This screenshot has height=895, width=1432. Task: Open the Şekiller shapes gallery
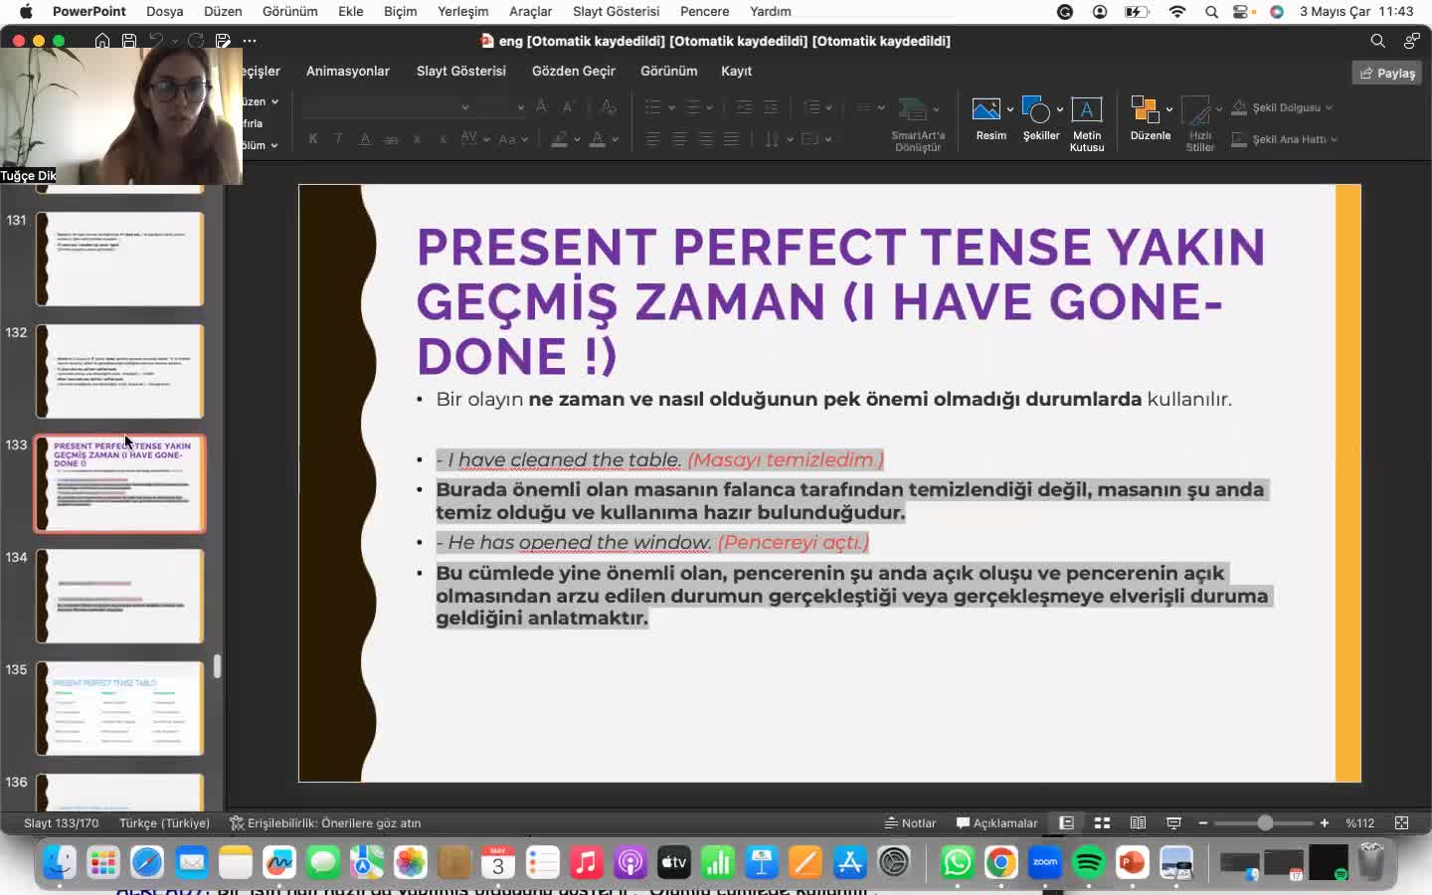click(x=1035, y=109)
